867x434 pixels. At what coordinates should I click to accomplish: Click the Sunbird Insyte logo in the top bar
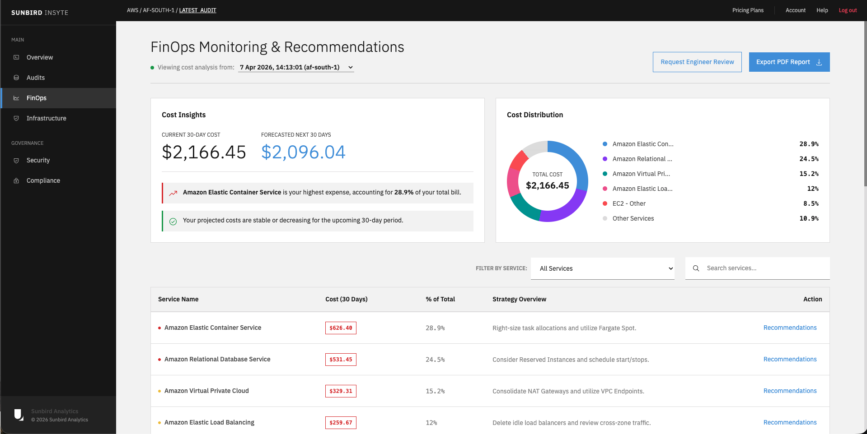coord(40,12)
